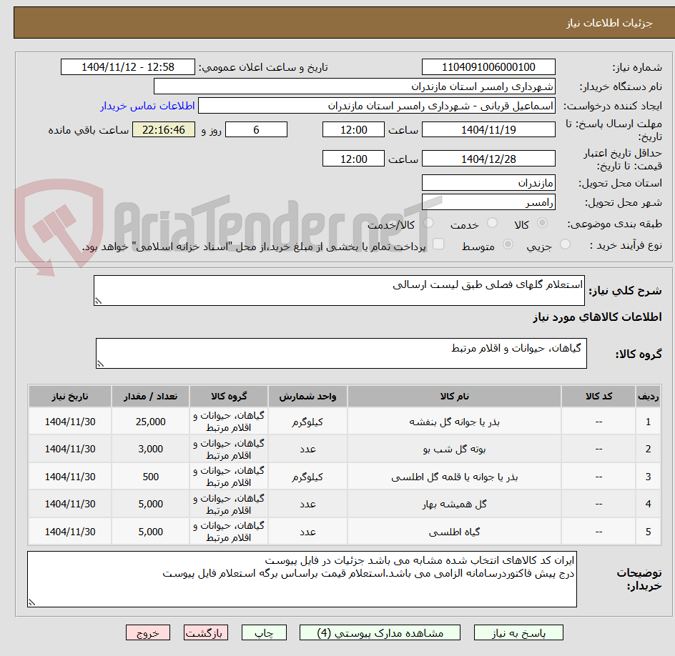The image size is (675, 656).
Task: Click the واحد شمارش column header
Action: click(x=307, y=396)
